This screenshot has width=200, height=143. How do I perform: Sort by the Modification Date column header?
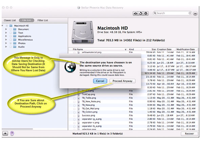click(x=186, y=50)
